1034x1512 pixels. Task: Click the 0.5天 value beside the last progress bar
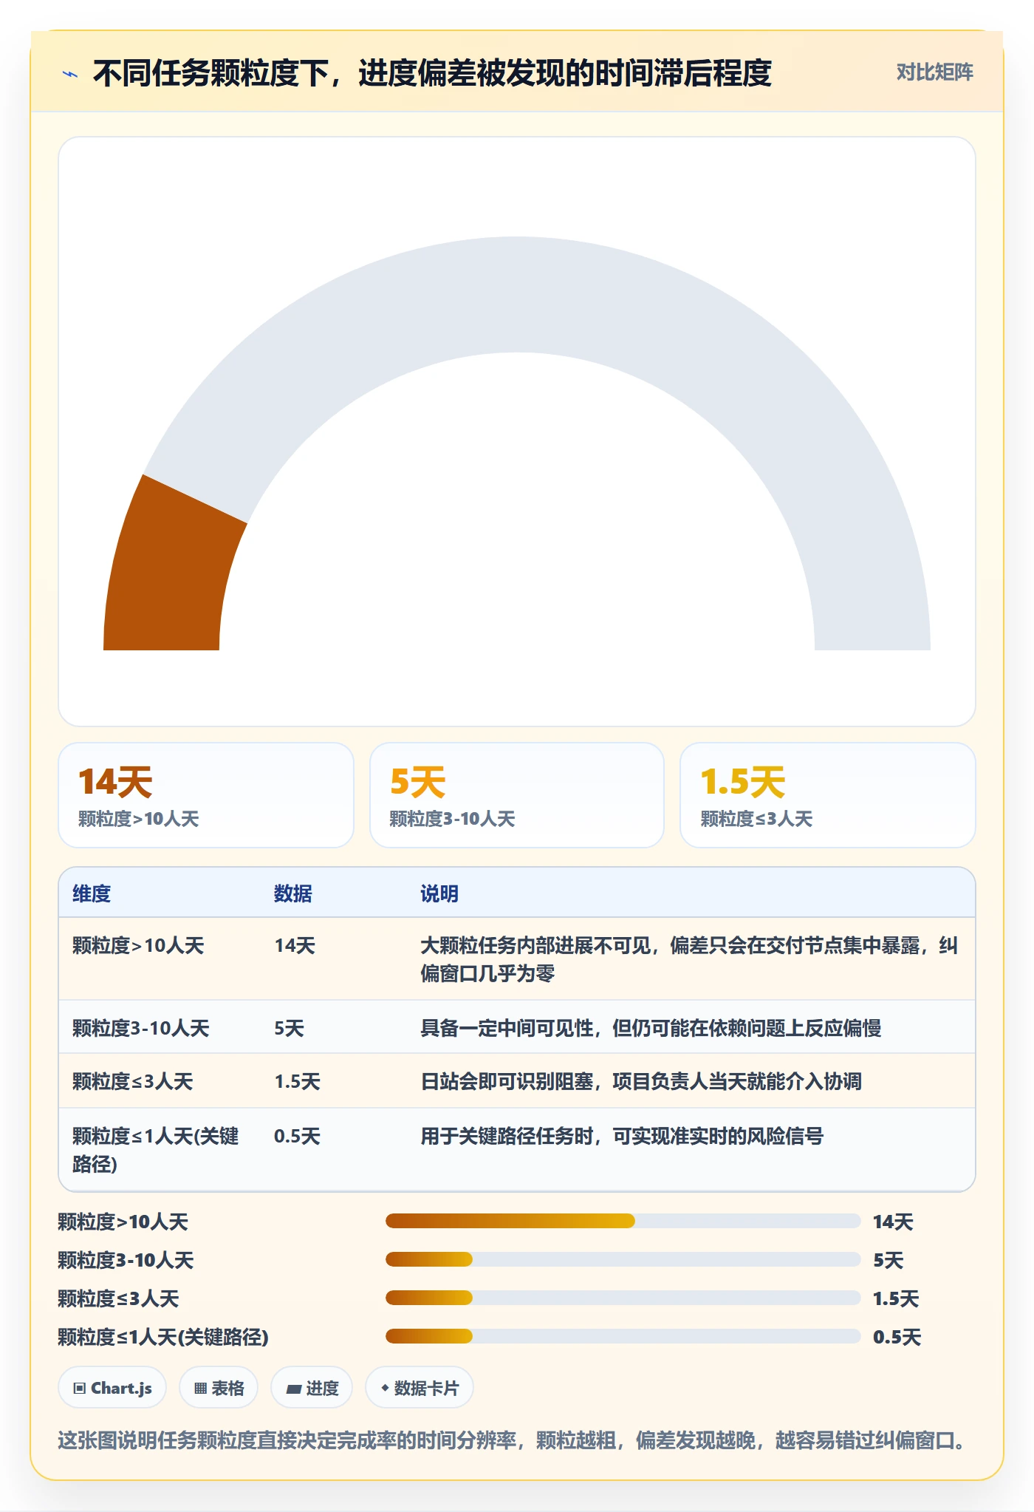pyautogui.click(x=897, y=1337)
